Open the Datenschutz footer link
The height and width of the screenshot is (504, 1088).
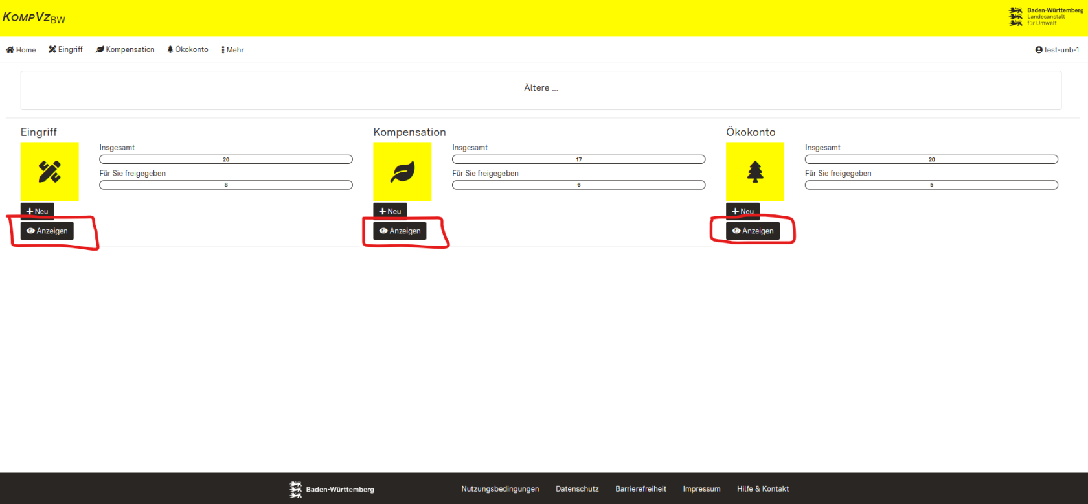coord(577,489)
